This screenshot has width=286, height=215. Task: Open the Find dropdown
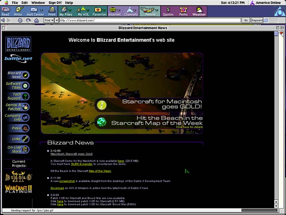[x=49, y=20]
